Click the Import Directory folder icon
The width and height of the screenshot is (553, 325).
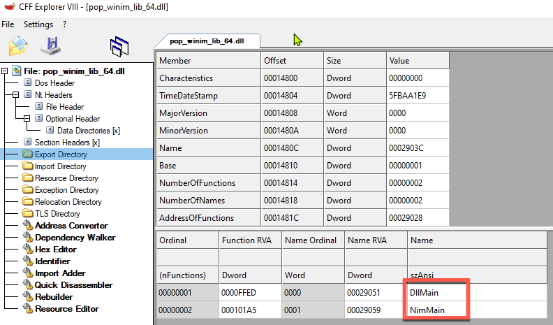27,166
